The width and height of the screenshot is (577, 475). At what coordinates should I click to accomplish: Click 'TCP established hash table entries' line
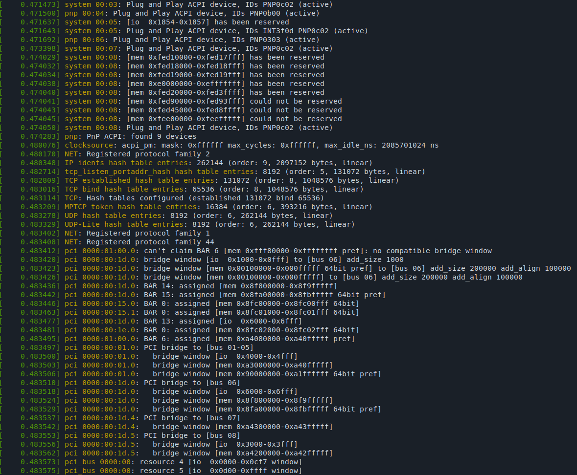231,180
